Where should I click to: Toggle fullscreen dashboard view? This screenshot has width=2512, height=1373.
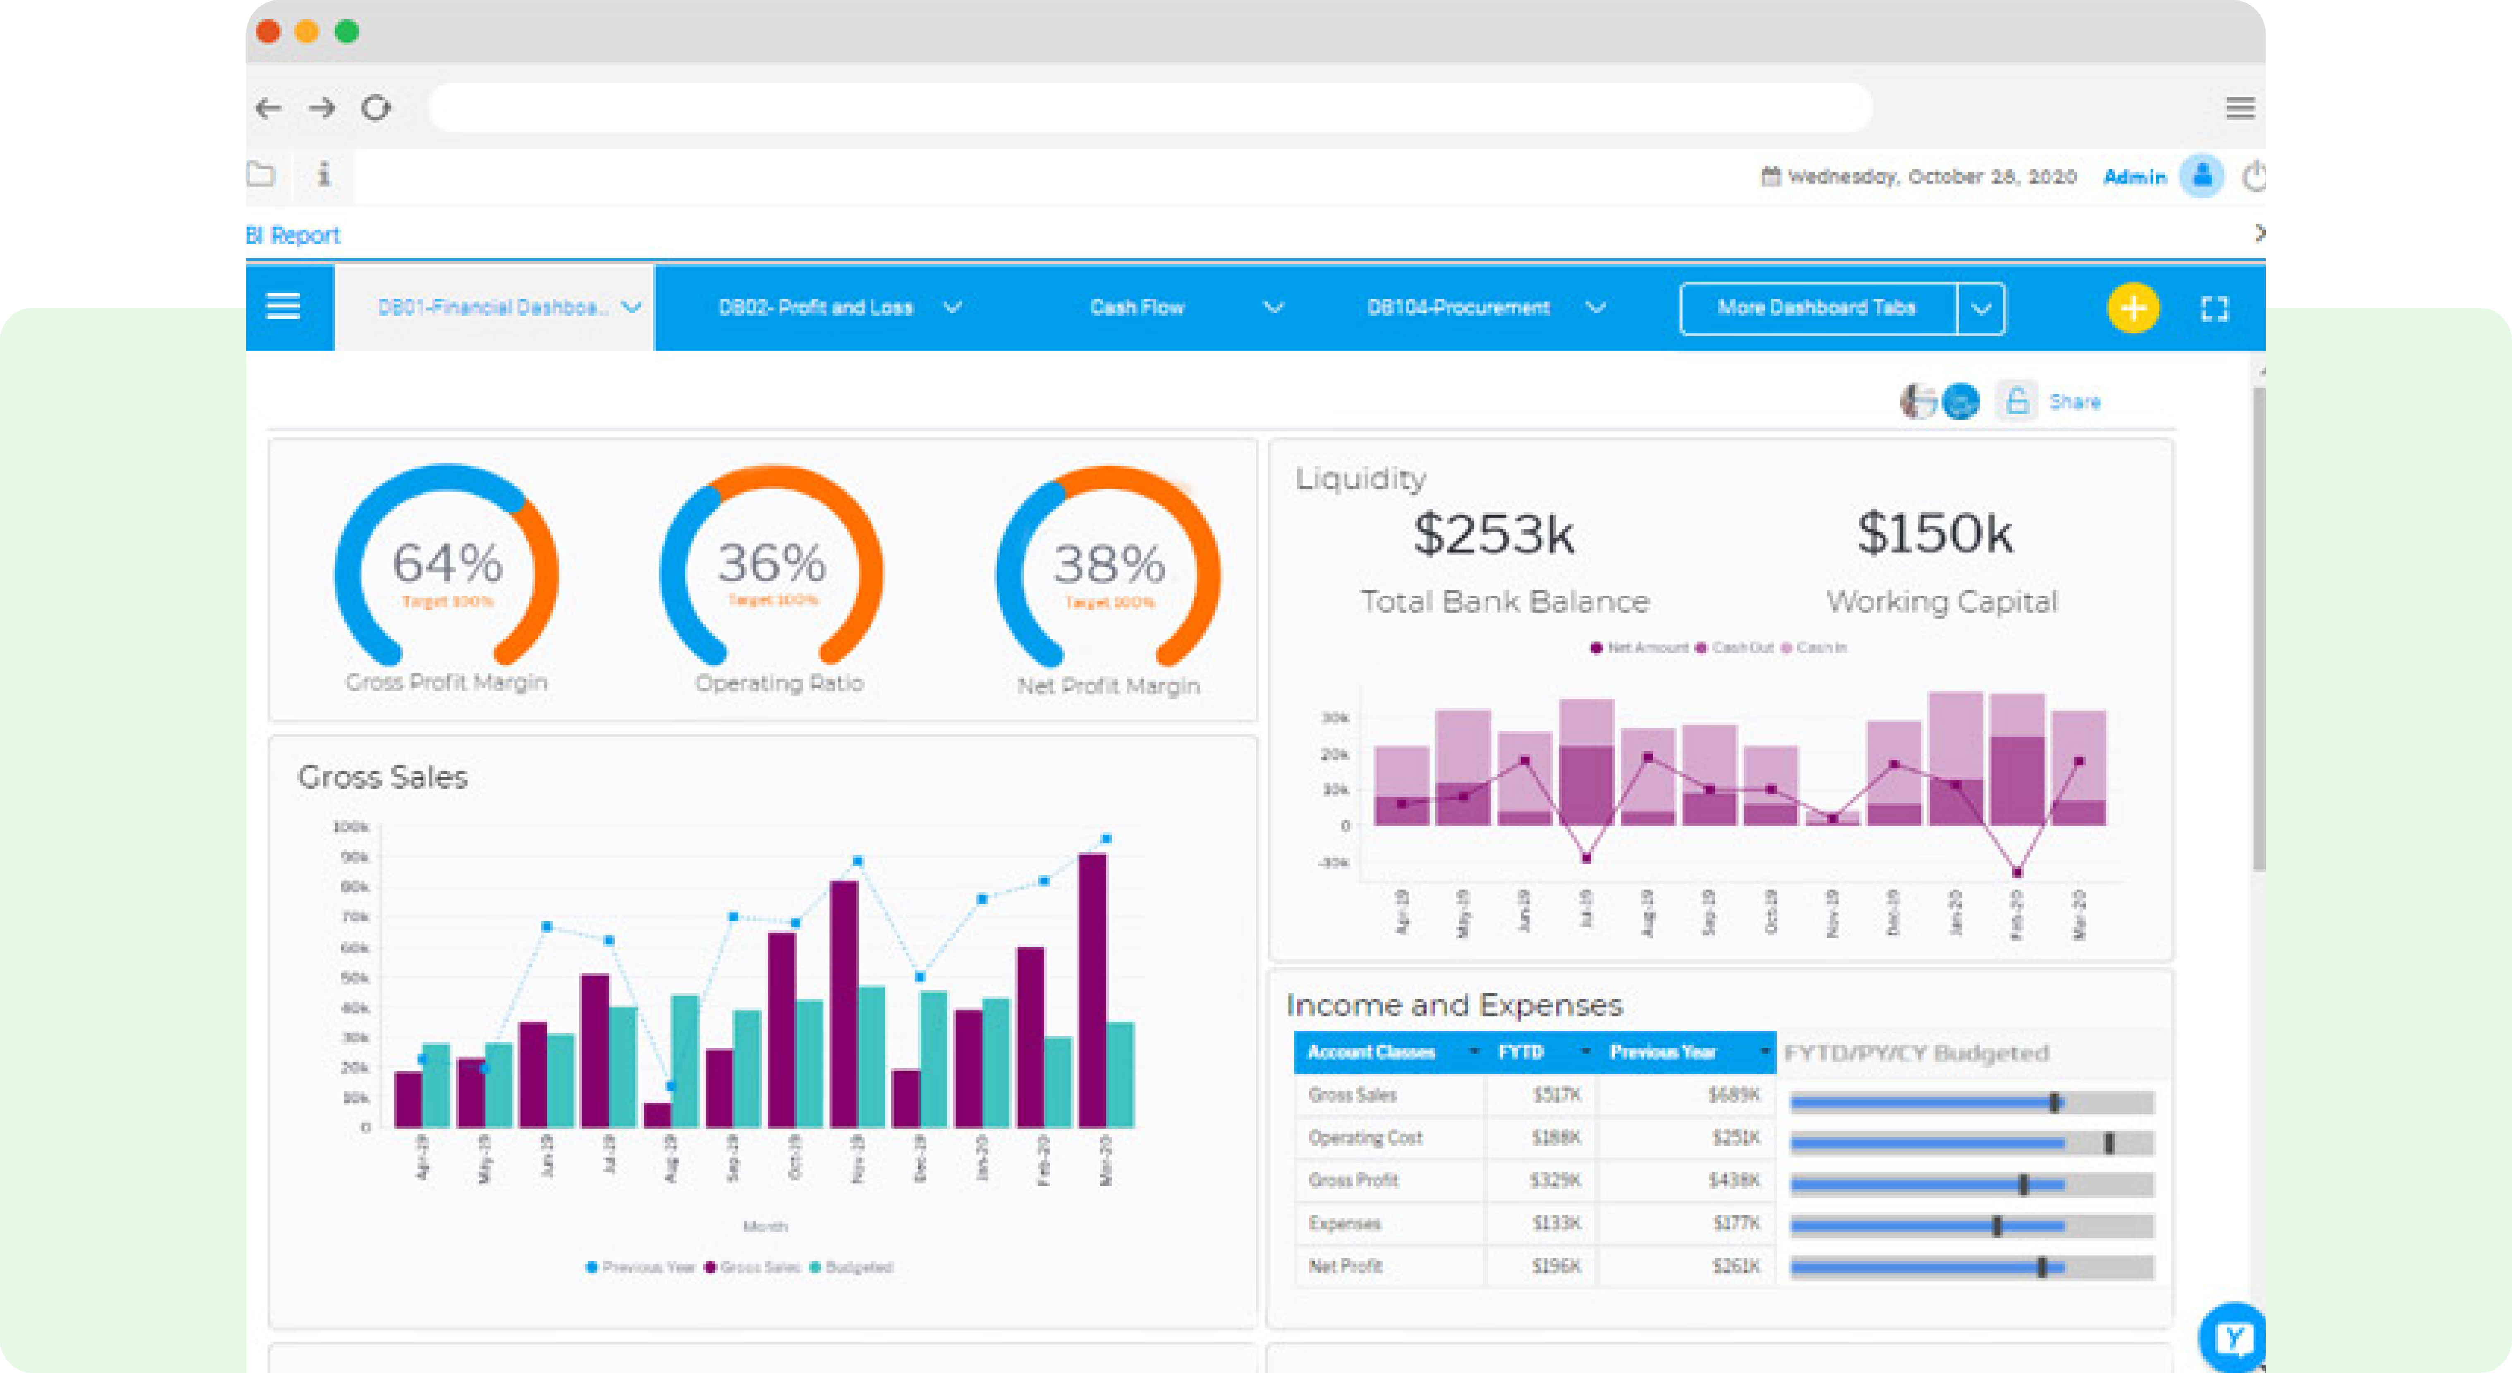[x=2215, y=308]
